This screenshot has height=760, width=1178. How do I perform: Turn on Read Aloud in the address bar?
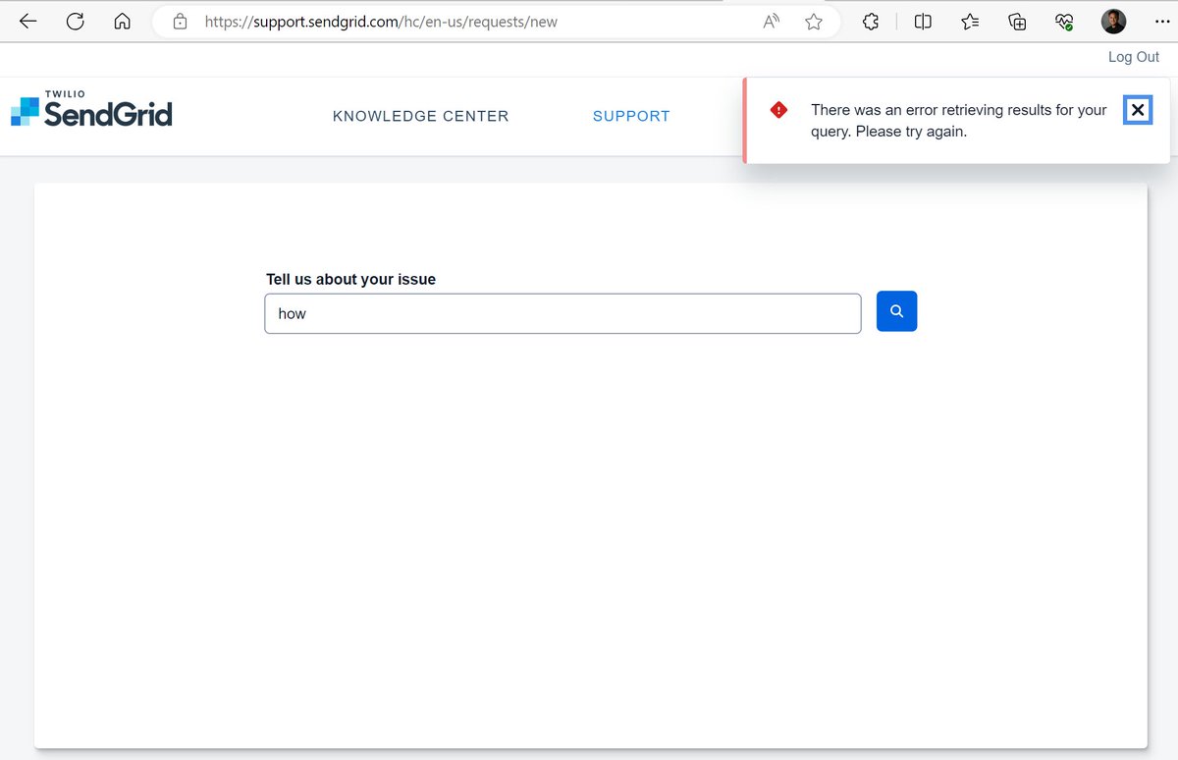coord(772,22)
